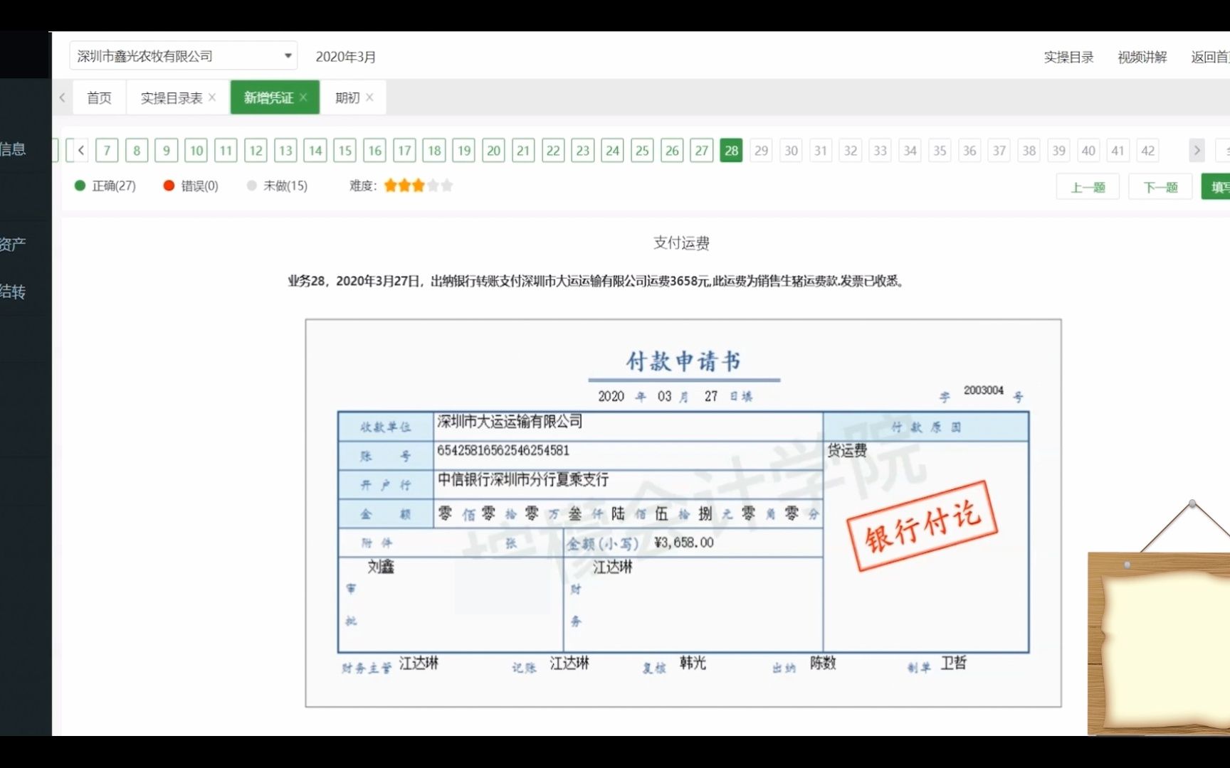
Task: Jump to question 34
Action: [910, 150]
